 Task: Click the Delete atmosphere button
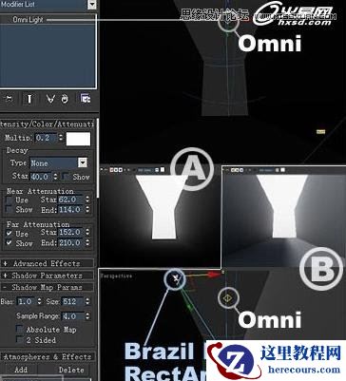[71, 370]
